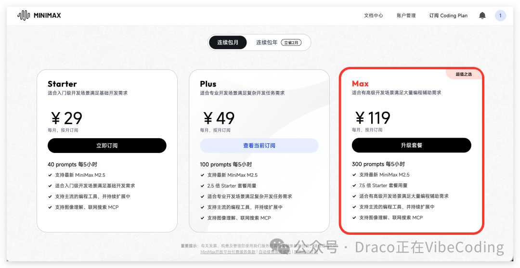Viewport: 520px width, 268px height.
Task: Click Starter description 适合入门级开发场景 under title
Action: tap(88, 93)
